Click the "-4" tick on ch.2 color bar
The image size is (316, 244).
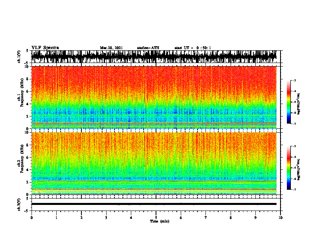coord(294,157)
